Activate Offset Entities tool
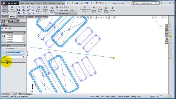Image resolution: width=176 pixels, height=99 pixels. click(52, 10)
